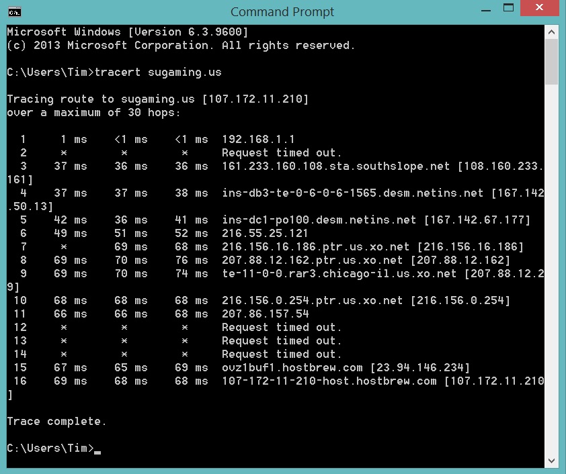
Task: Click the Command Prompt title text
Action: coord(282,12)
